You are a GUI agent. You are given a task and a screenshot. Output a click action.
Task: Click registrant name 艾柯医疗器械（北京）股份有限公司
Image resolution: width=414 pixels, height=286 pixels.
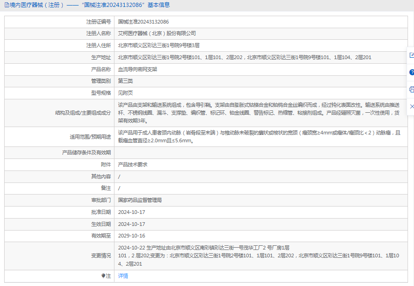pyautogui.click(x=157, y=34)
